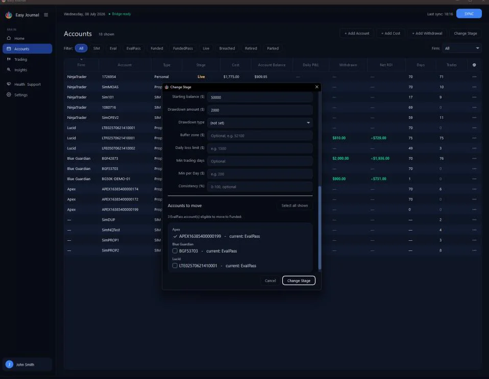Check the LTE02570621410001 account checkbox
The width and height of the screenshot is (489, 379).
175,266
